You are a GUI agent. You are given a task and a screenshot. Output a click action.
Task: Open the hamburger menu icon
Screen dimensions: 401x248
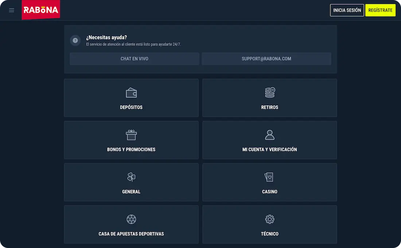(12, 10)
